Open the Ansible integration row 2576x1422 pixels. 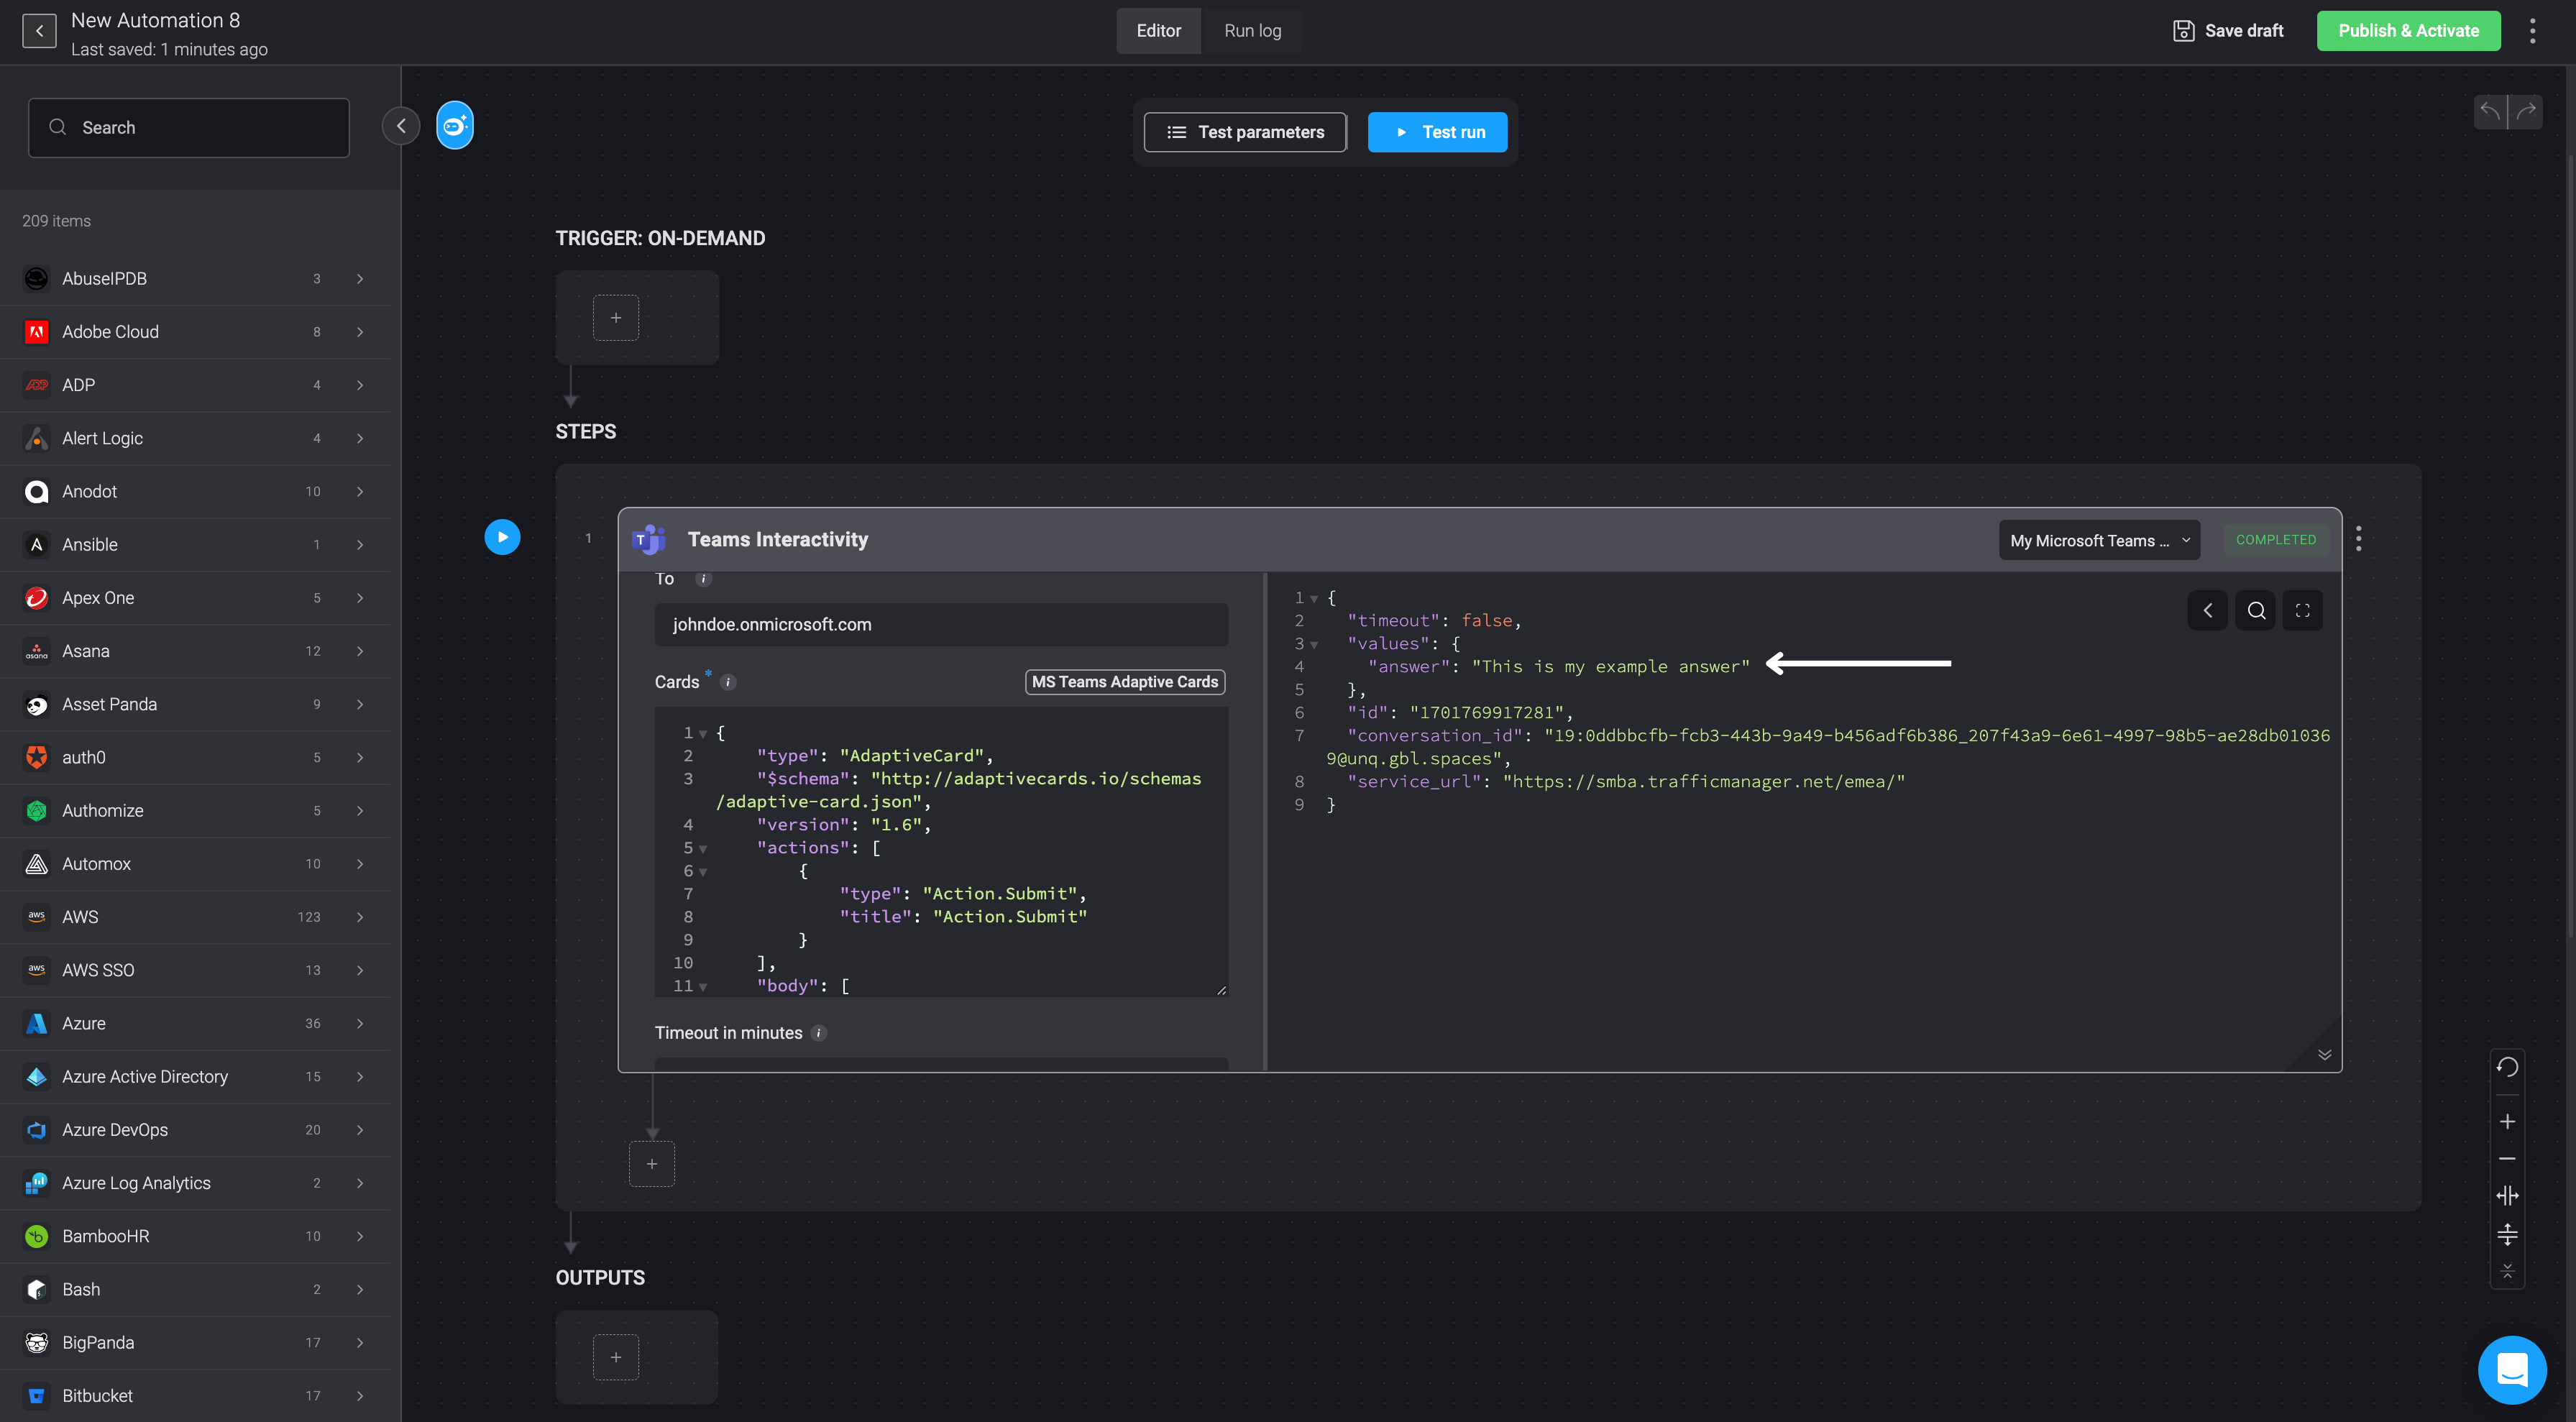point(195,545)
